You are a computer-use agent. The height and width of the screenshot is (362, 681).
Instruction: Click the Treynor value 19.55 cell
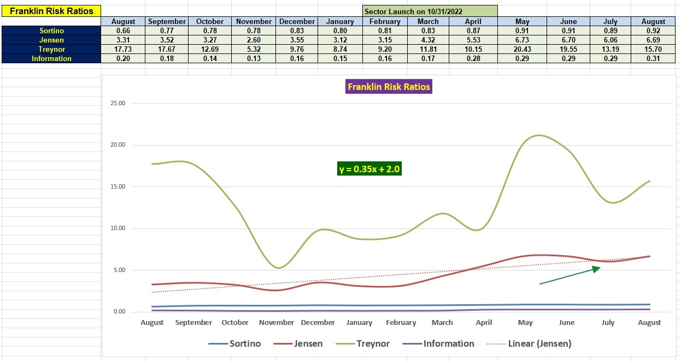click(568, 49)
